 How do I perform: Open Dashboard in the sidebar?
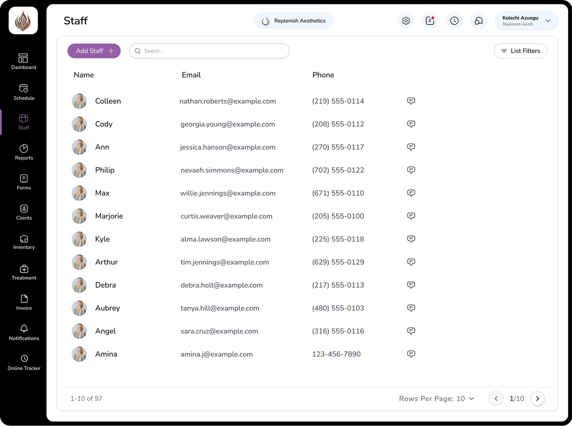click(x=23, y=62)
